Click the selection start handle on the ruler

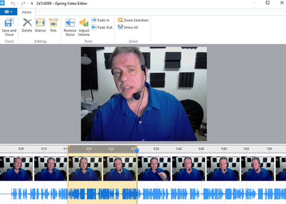pos(69,147)
